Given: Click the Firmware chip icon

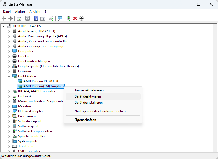Looking at the screenshot, I should [x=15, y=71].
